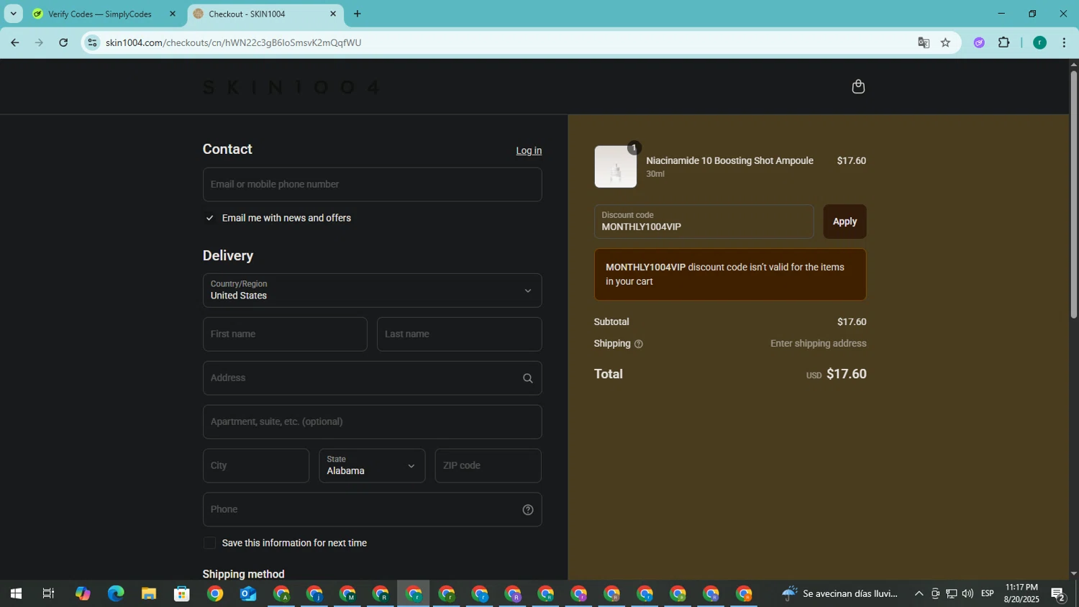Toggle Email me with news and offers
This screenshot has height=607, width=1079.
pos(209,218)
